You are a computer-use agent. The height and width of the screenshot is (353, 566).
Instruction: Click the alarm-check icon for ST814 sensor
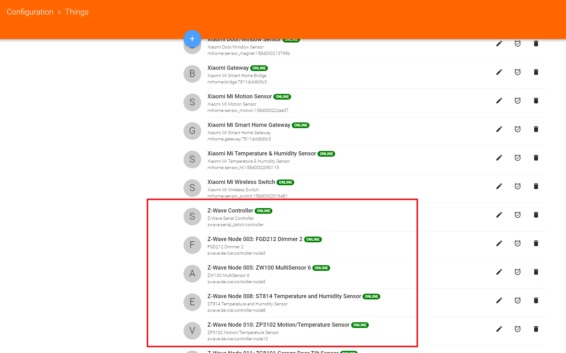[517, 300]
